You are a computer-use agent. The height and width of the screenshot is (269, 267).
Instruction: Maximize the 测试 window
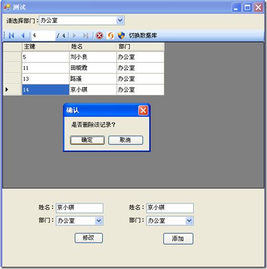248,8
